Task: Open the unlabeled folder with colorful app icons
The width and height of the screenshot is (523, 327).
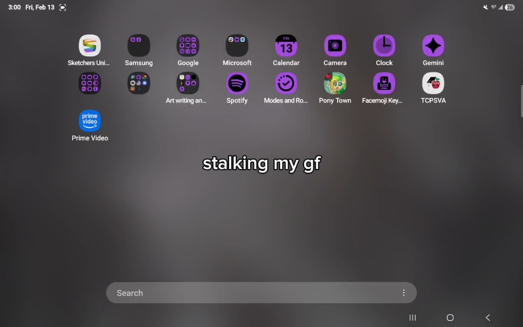Action: pos(139,83)
